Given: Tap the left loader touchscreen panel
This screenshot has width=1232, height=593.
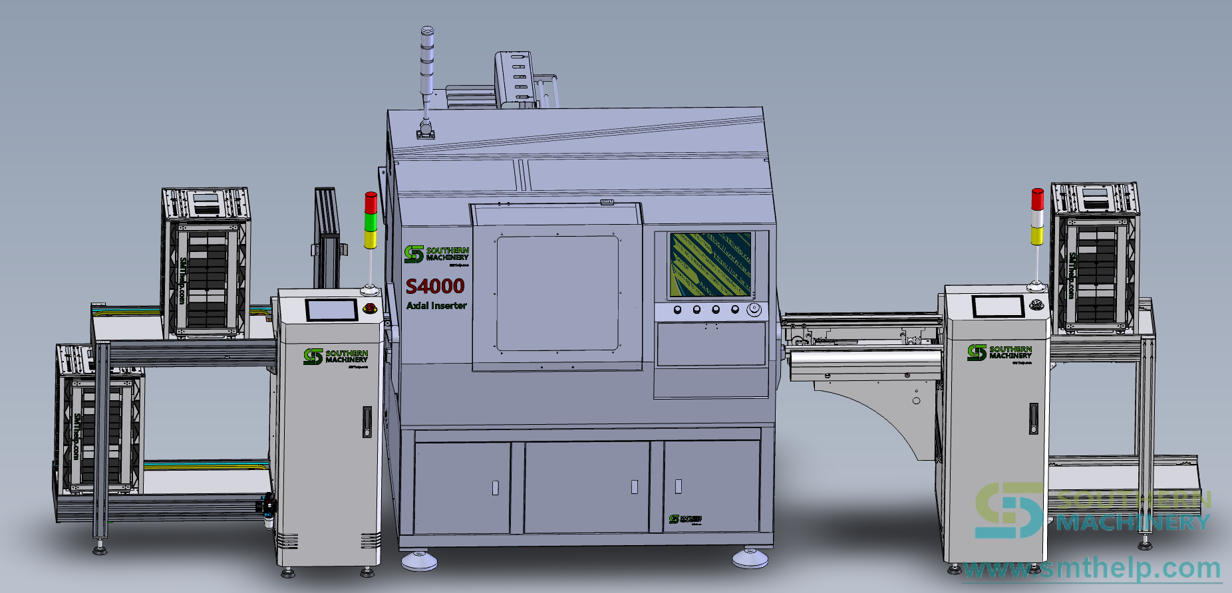Looking at the screenshot, I should tap(331, 310).
